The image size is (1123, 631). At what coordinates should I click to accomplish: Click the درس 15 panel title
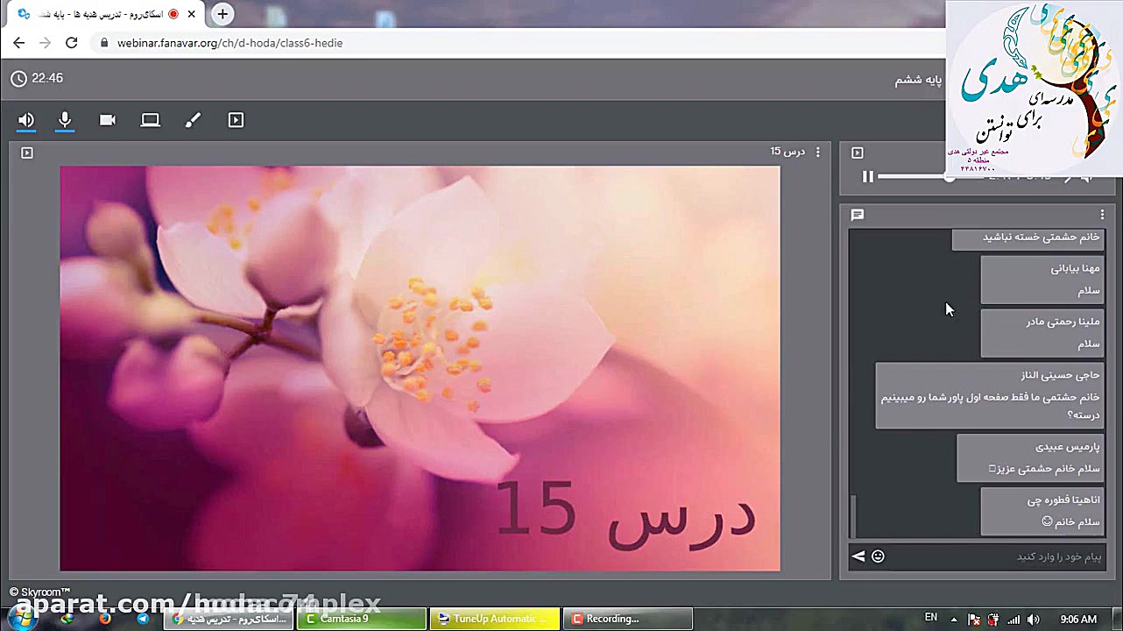coord(788,152)
